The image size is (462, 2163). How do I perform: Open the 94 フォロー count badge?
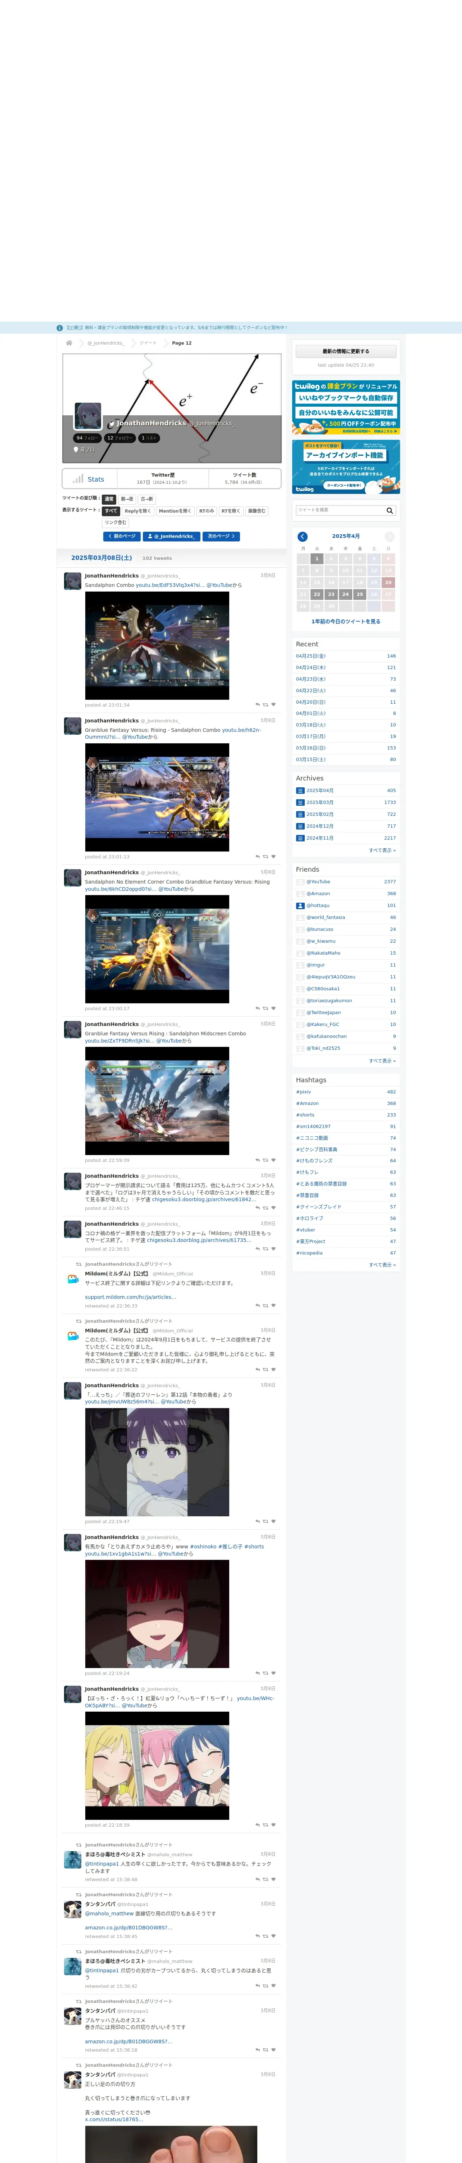tap(87, 438)
